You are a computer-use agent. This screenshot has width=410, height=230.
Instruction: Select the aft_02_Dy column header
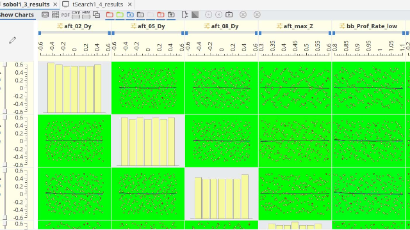pyautogui.click(x=78, y=26)
